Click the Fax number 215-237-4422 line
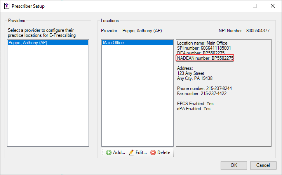The height and width of the screenshot is (175, 282). 202,94
